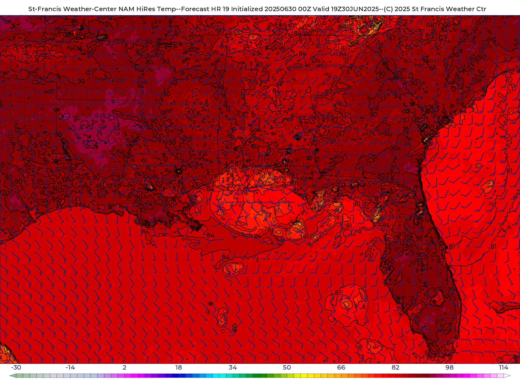
Task: Click the 18 label on the temperature scale
Action: pyautogui.click(x=178, y=367)
